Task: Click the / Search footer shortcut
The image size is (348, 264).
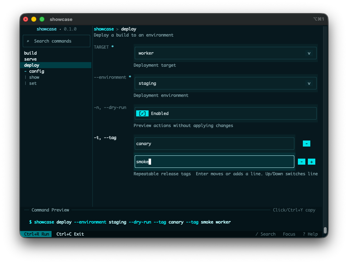Action: click(266, 234)
